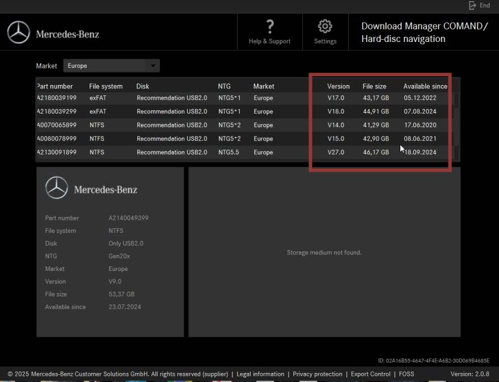499x382 pixels.
Task: Open Settings gear icon
Action: coord(325,27)
